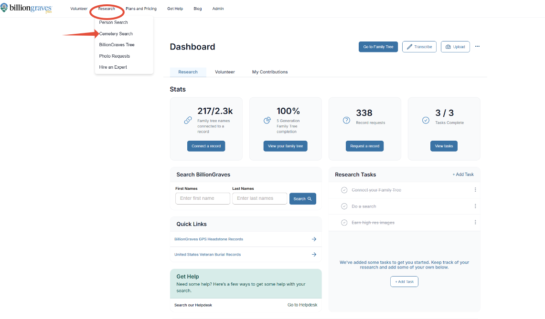Screen dimensions: 545x319
Task: Click View your family tree button
Action: click(285, 146)
